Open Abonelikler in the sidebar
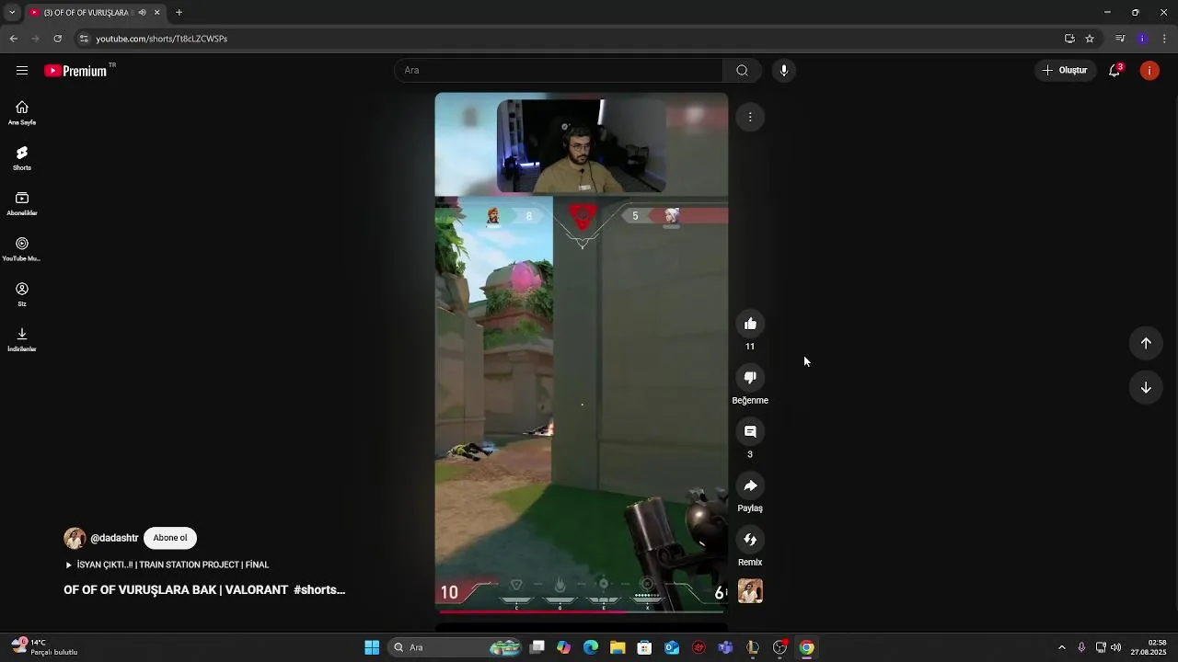 coord(22,203)
